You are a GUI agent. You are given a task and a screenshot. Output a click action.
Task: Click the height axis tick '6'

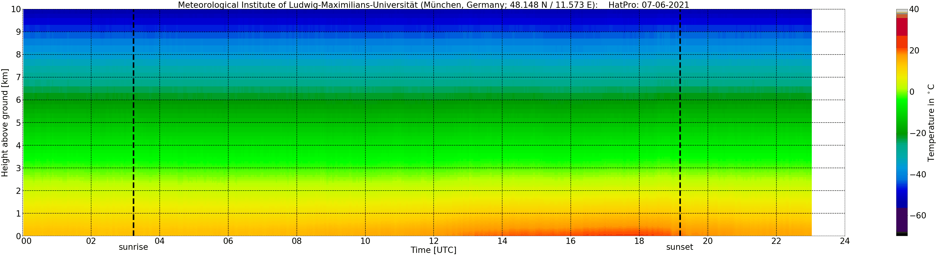coord(19,100)
